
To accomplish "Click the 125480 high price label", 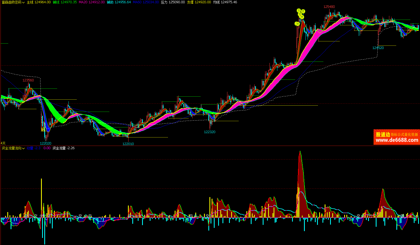I will click(x=329, y=7).
